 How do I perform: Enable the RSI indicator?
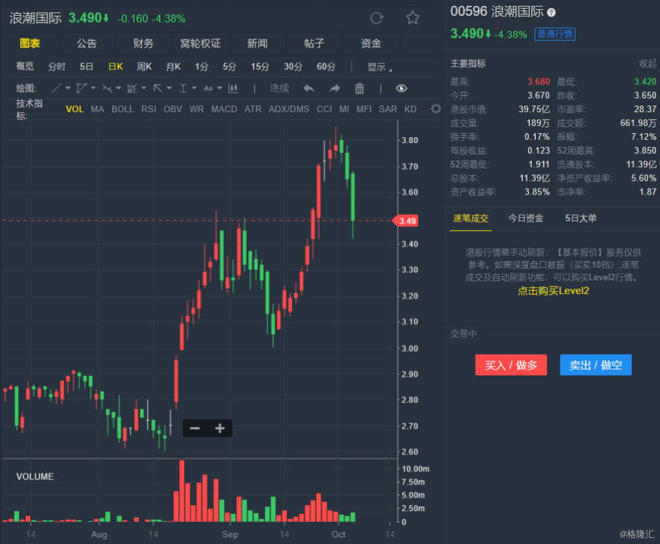click(149, 109)
